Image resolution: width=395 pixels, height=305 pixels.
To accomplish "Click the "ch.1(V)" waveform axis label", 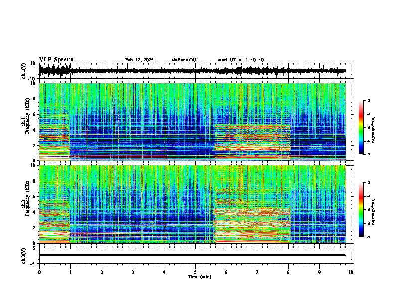I will tap(24, 71).
